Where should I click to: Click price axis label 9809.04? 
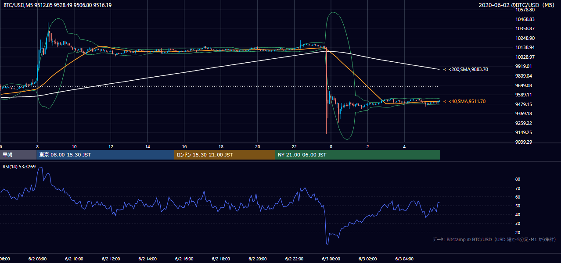click(524, 76)
